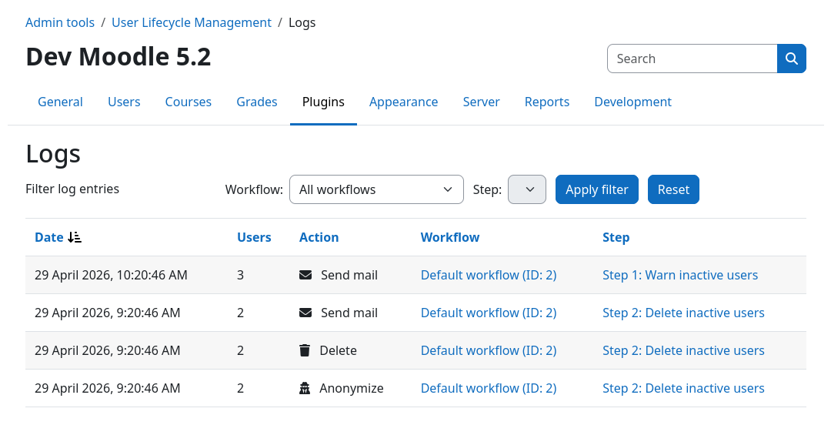Open User Lifecycle Management breadcrumb link
The image size is (831, 425).
(192, 22)
